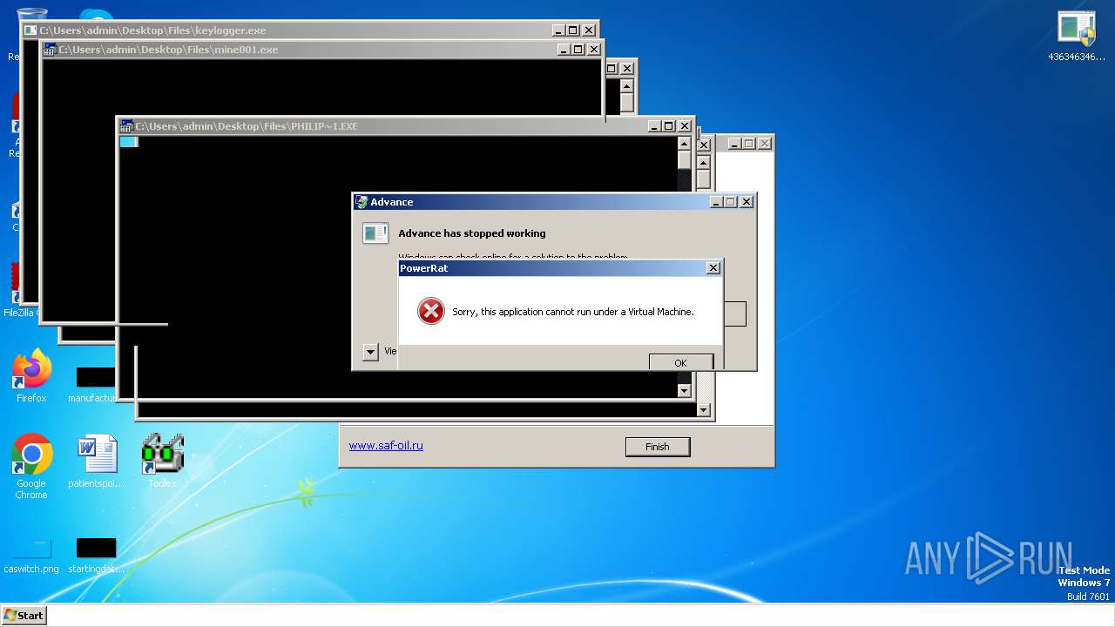Viewport: 1115px width, 627px height.
Task: Close the mine001.exe console window
Action: [594, 50]
